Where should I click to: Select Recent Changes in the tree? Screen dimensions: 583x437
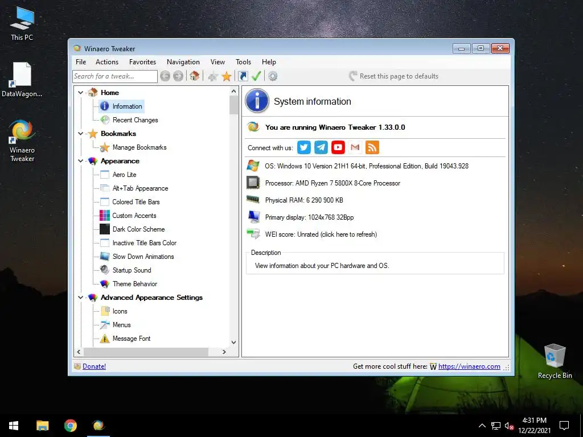135,120
